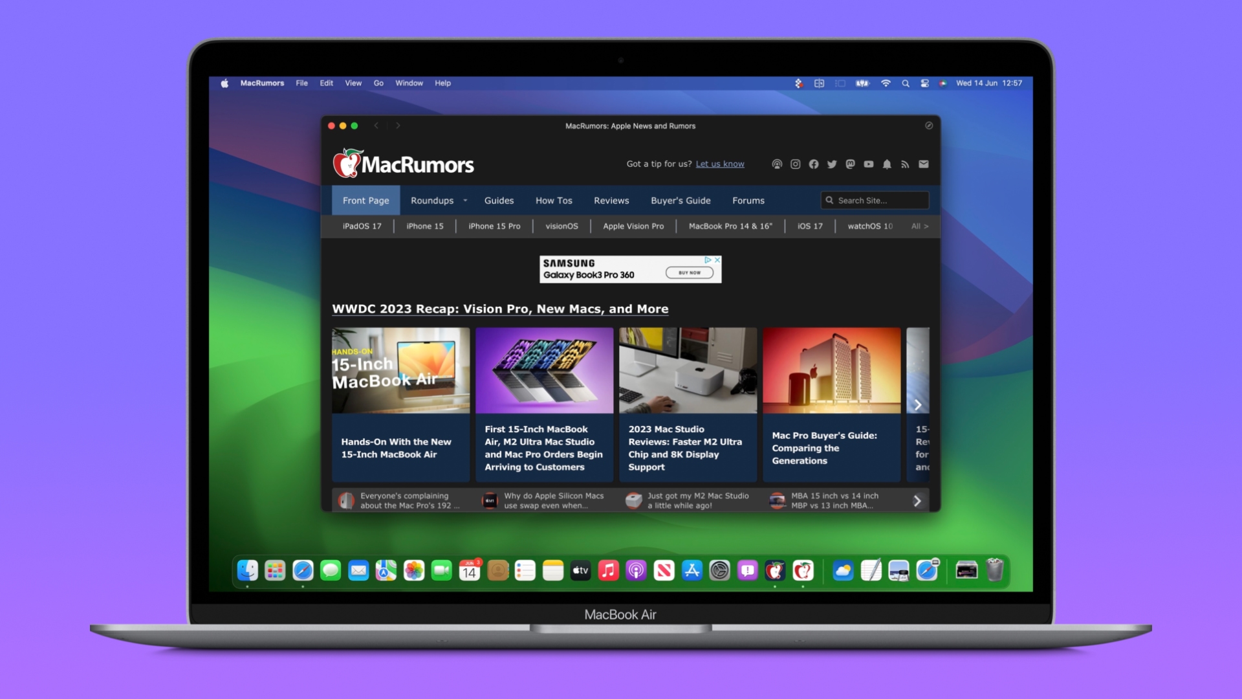Open Maps app from dock

click(x=386, y=570)
